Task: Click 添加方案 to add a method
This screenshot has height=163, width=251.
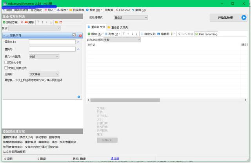Action: pos(10,22)
